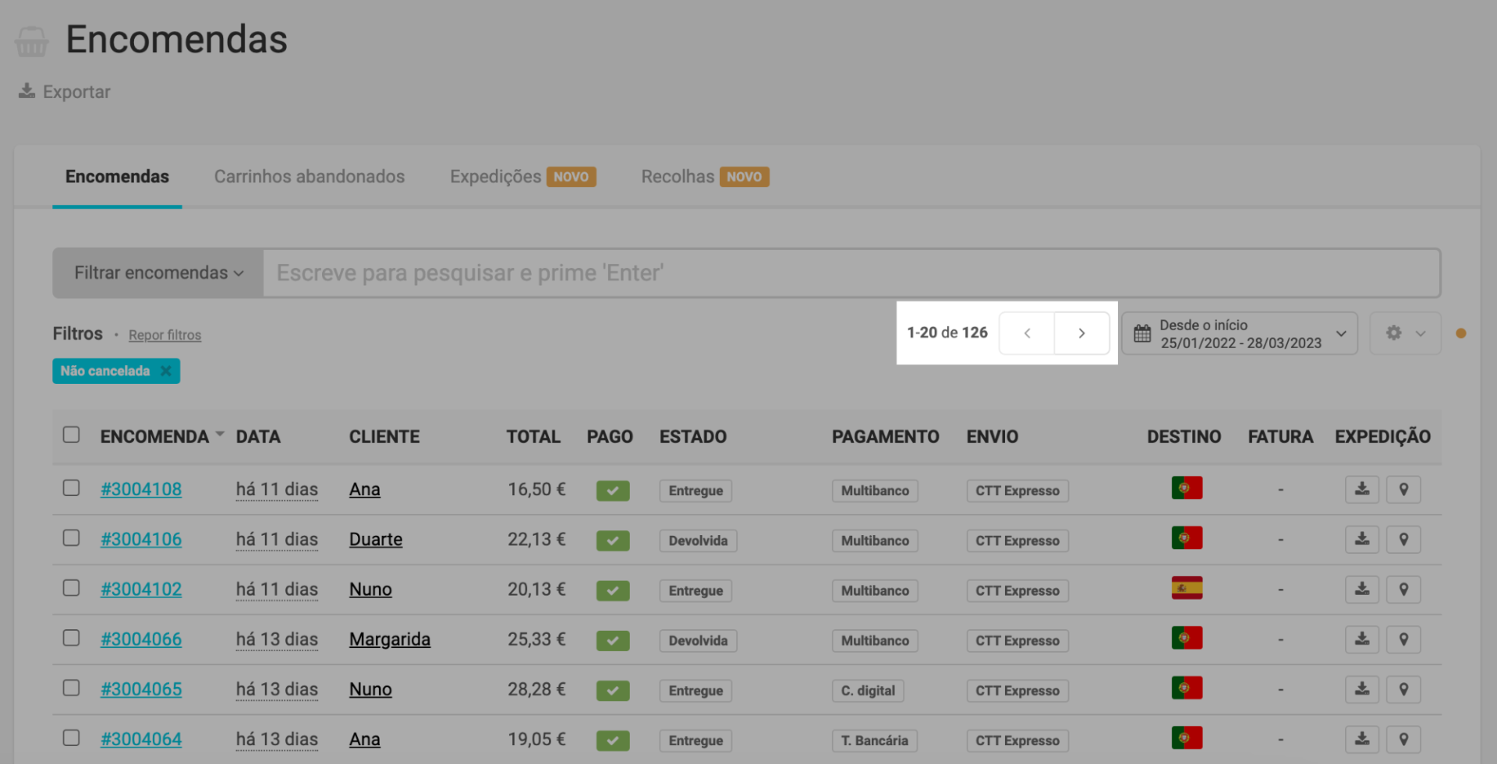Screen dimensions: 1497x764
Task: Click the download icon for order #3004108
Action: (x=1361, y=490)
